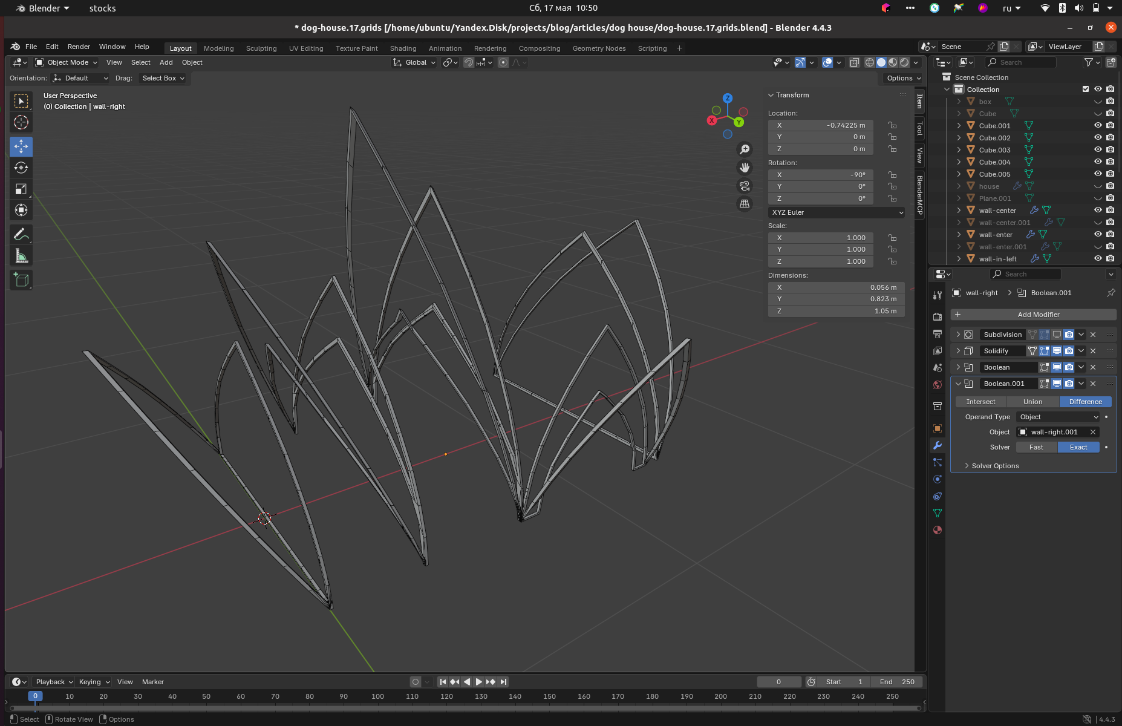This screenshot has height=726, width=1122.
Task: Toggle Subdivision modifier viewport display
Action: coord(1057,335)
